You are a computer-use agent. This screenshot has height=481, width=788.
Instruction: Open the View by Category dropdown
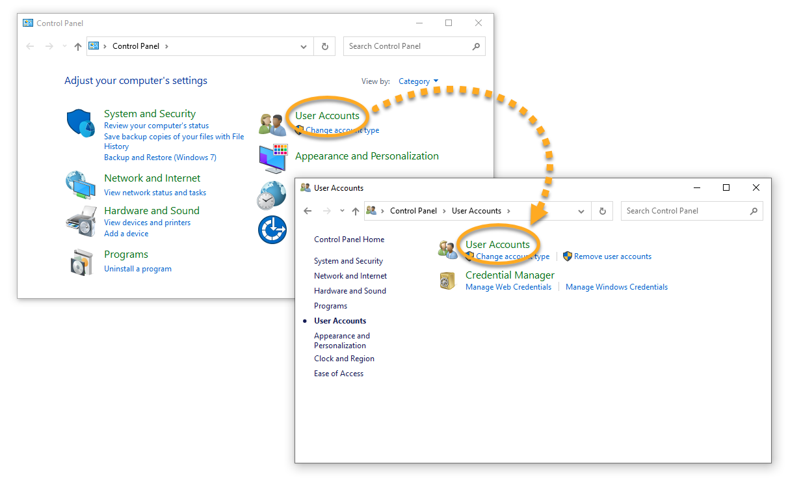pos(418,81)
